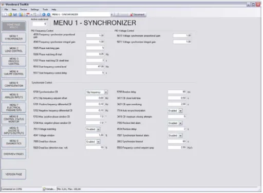
Task: Open MENU 0 DIAGNOSTICS page
Action: pyautogui.click(x=14, y=142)
